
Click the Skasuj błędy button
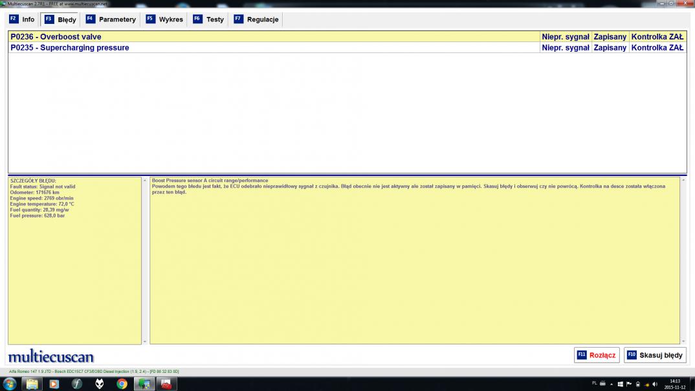tap(655, 355)
